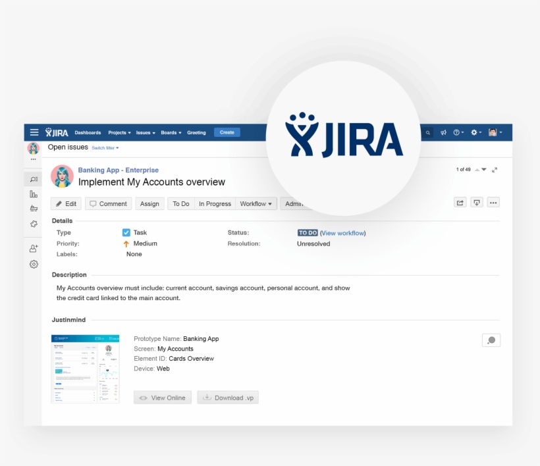Click the View Online button

tap(163, 398)
